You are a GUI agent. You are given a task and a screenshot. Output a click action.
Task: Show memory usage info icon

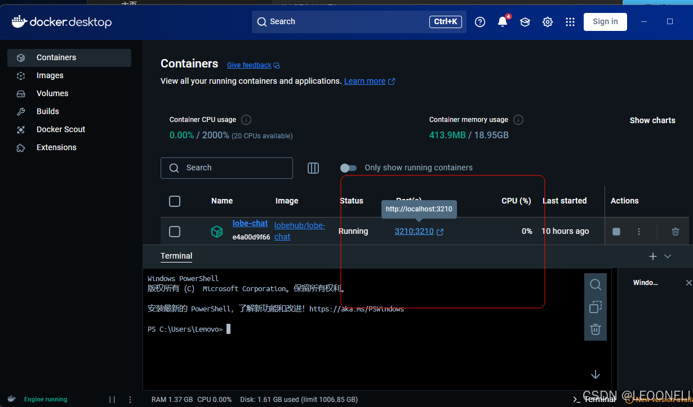click(x=518, y=120)
